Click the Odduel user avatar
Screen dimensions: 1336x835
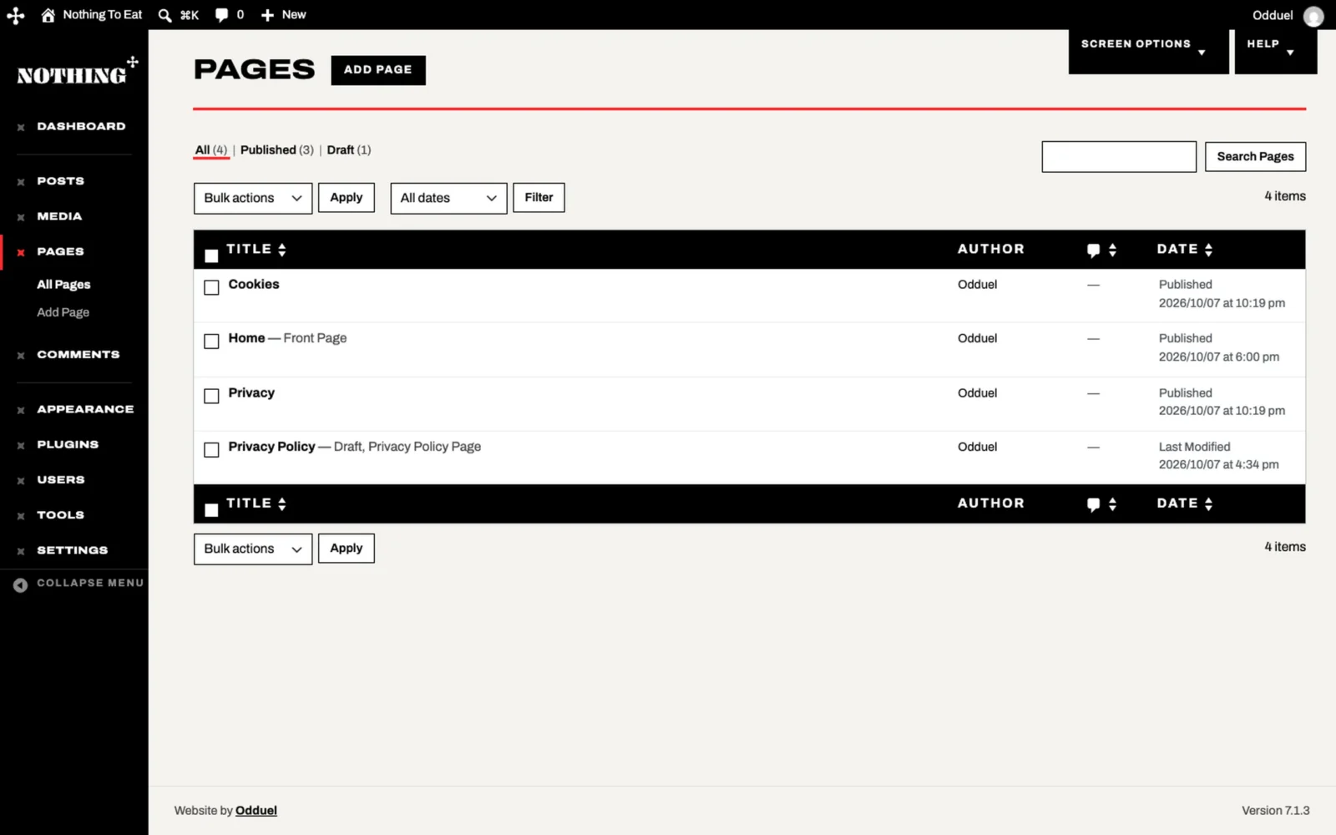pos(1313,16)
